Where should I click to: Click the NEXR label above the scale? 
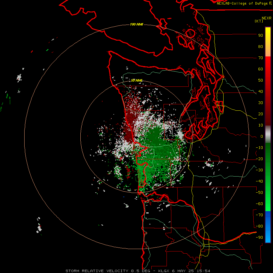click(x=267, y=18)
